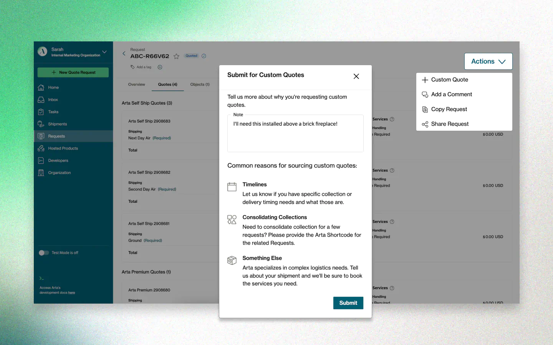This screenshot has height=345, width=553.
Task: Open Inbox from the sidebar
Action: (x=53, y=100)
